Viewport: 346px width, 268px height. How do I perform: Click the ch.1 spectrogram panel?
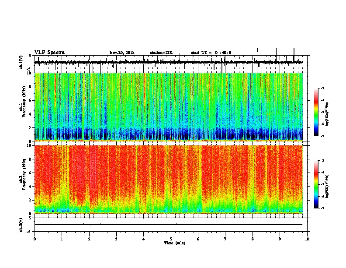tap(169, 107)
